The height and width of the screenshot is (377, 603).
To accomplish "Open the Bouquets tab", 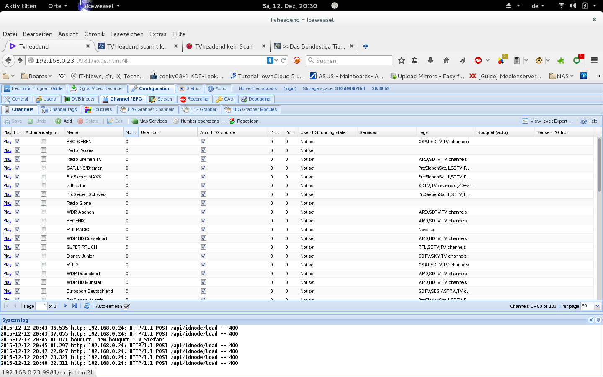I will point(98,109).
